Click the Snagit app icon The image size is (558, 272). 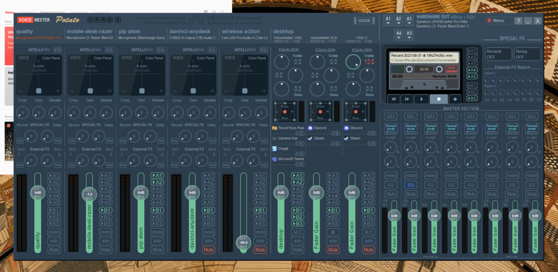(x=275, y=148)
